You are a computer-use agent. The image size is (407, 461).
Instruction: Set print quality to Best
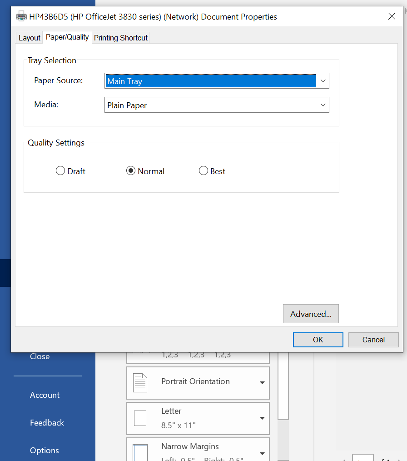click(203, 171)
